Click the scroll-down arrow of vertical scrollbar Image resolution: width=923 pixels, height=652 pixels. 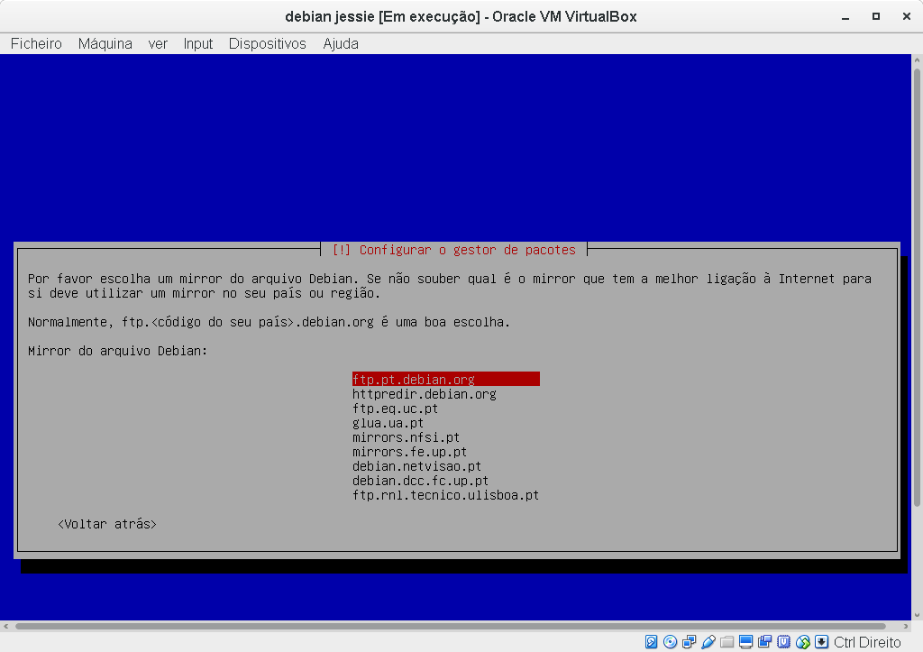tap(917, 615)
